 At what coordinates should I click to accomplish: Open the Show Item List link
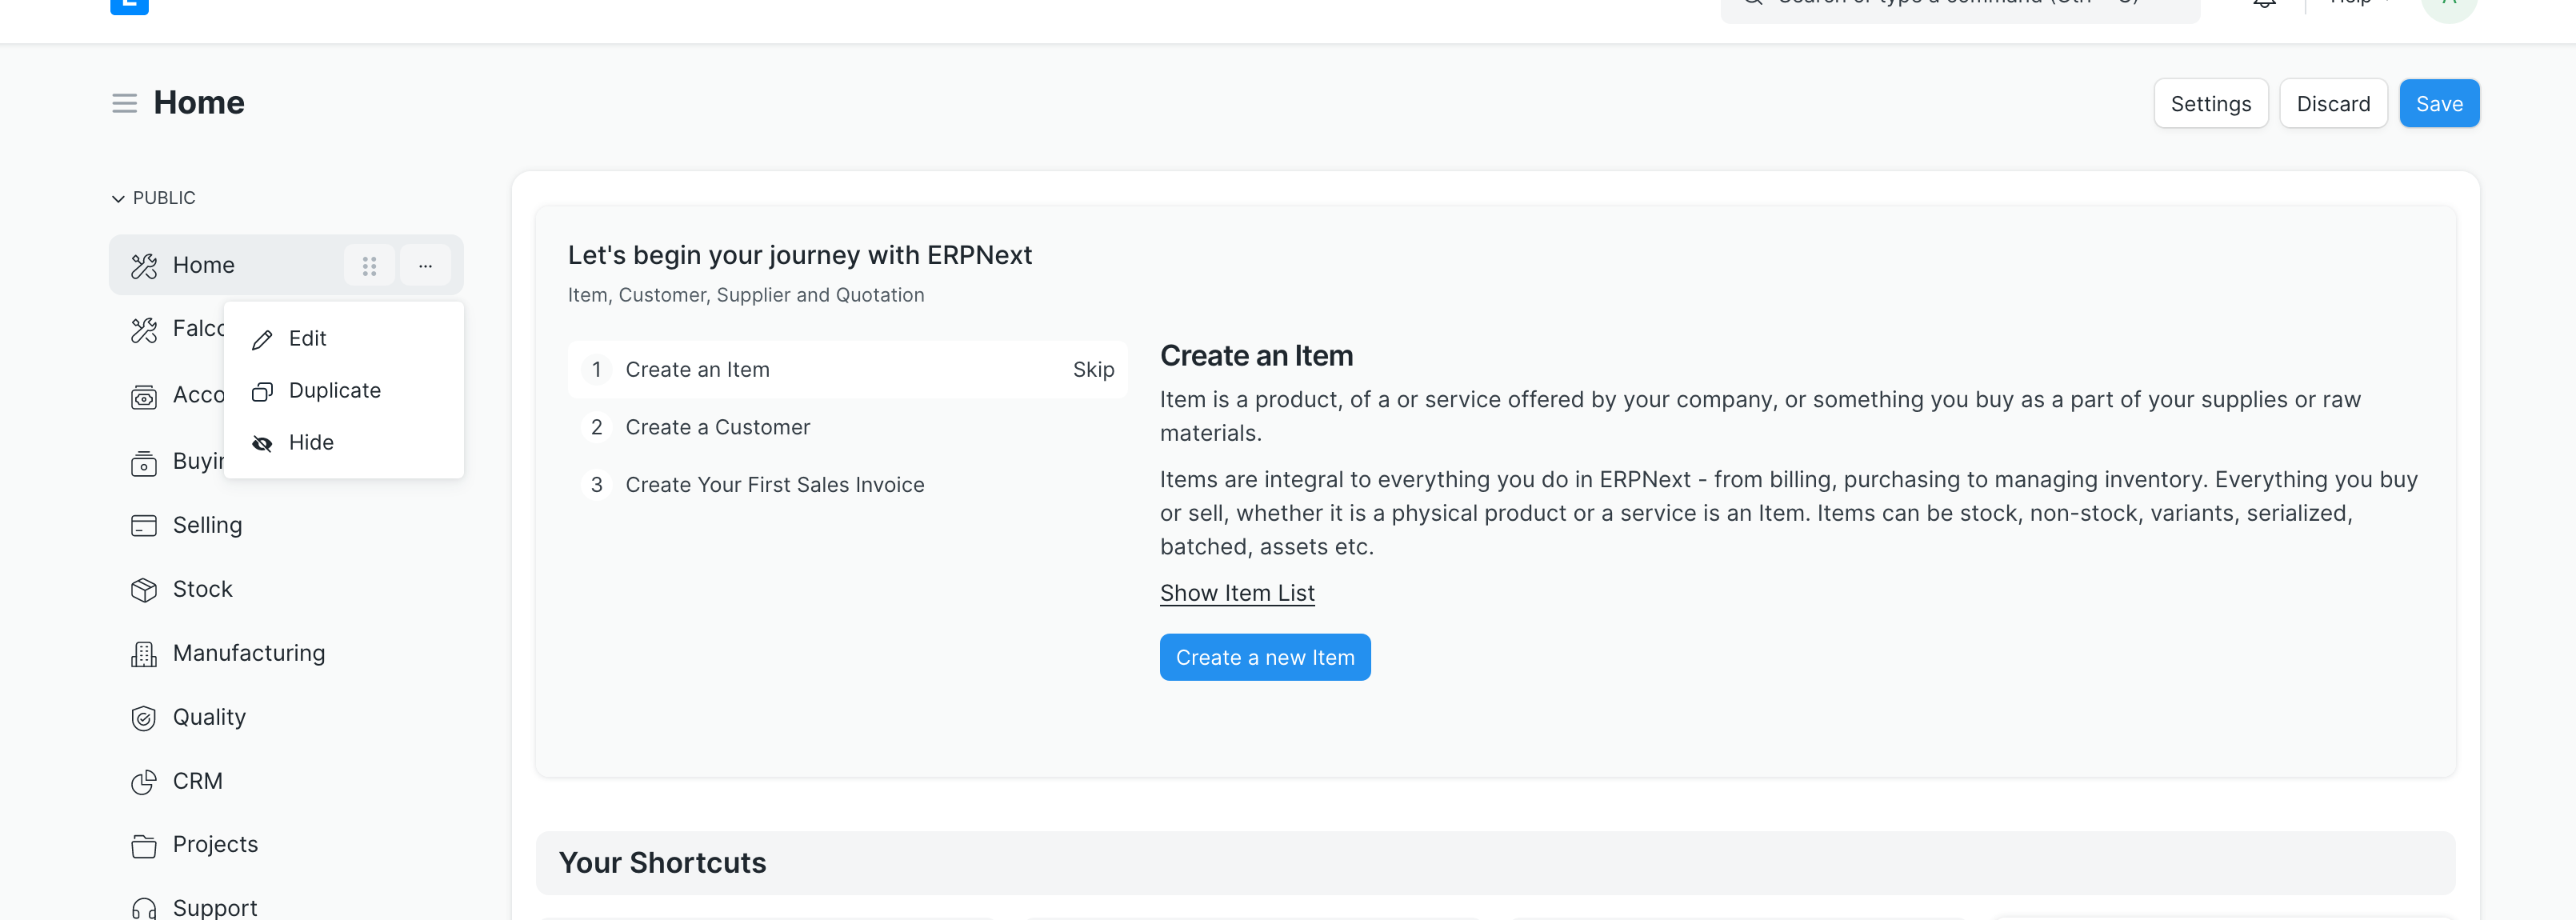point(1237,593)
